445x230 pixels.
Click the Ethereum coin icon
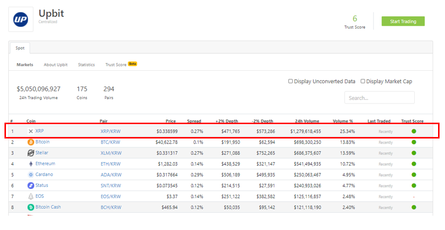(x=31, y=164)
